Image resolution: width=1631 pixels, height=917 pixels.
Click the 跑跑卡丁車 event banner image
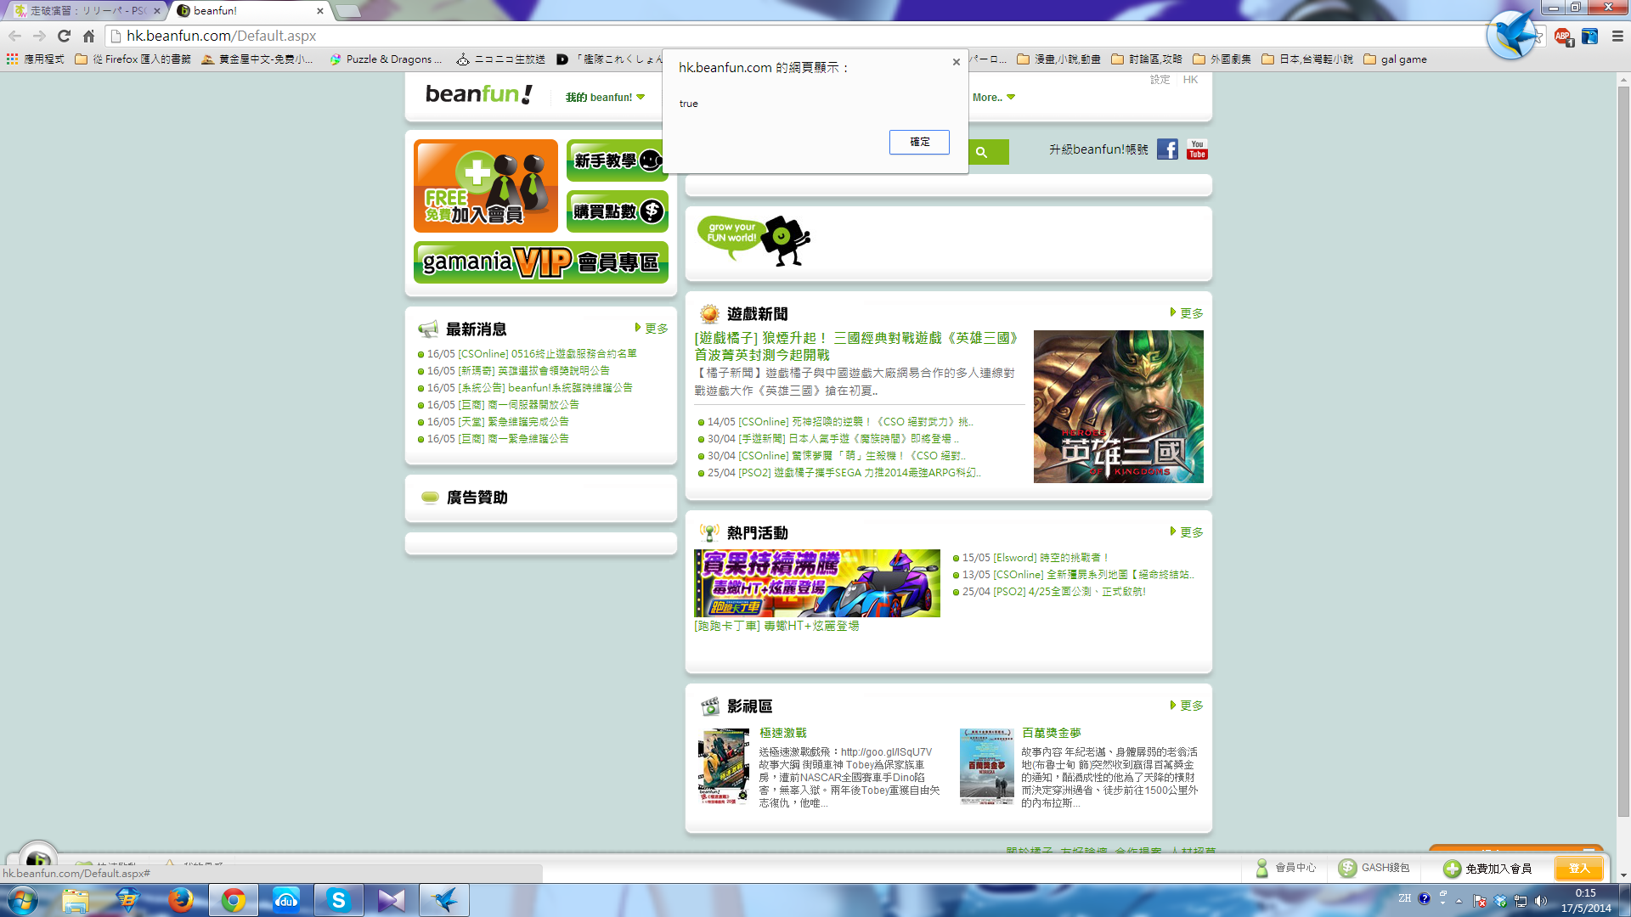click(x=817, y=583)
